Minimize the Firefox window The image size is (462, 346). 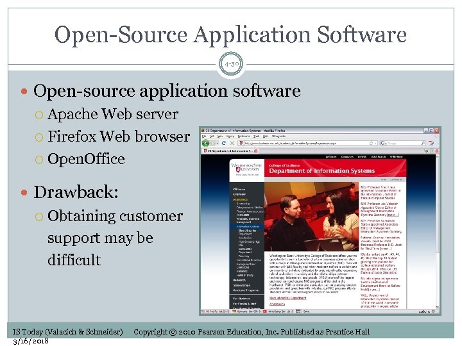426,130
